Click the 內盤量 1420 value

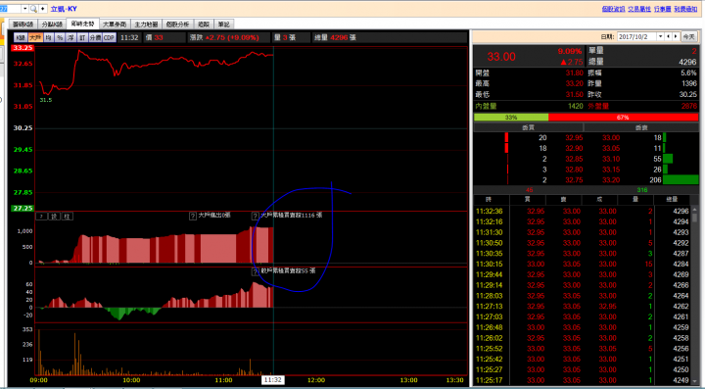575,106
